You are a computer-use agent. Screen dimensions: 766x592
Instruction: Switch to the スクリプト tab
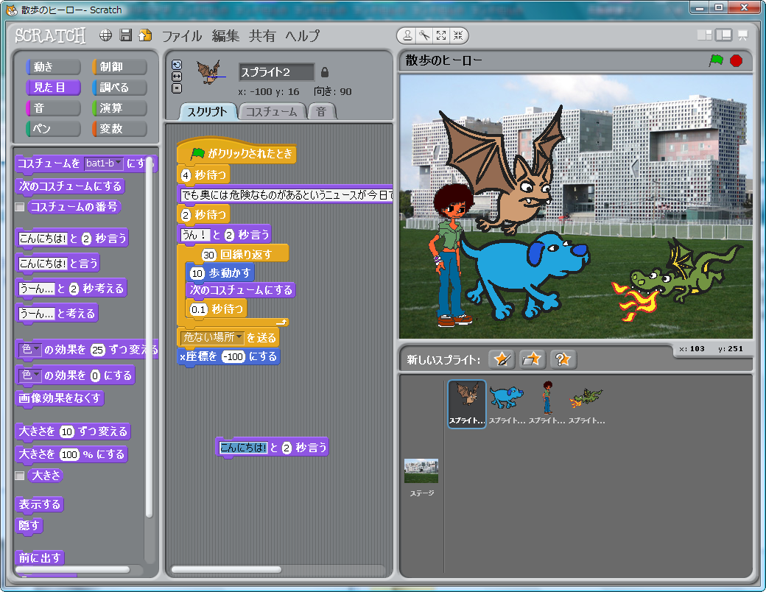pyautogui.click(x=208, y=112)
